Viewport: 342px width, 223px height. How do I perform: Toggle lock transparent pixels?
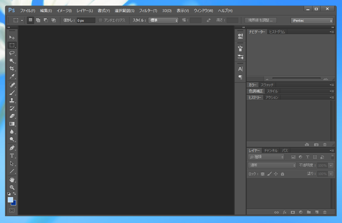263,174
